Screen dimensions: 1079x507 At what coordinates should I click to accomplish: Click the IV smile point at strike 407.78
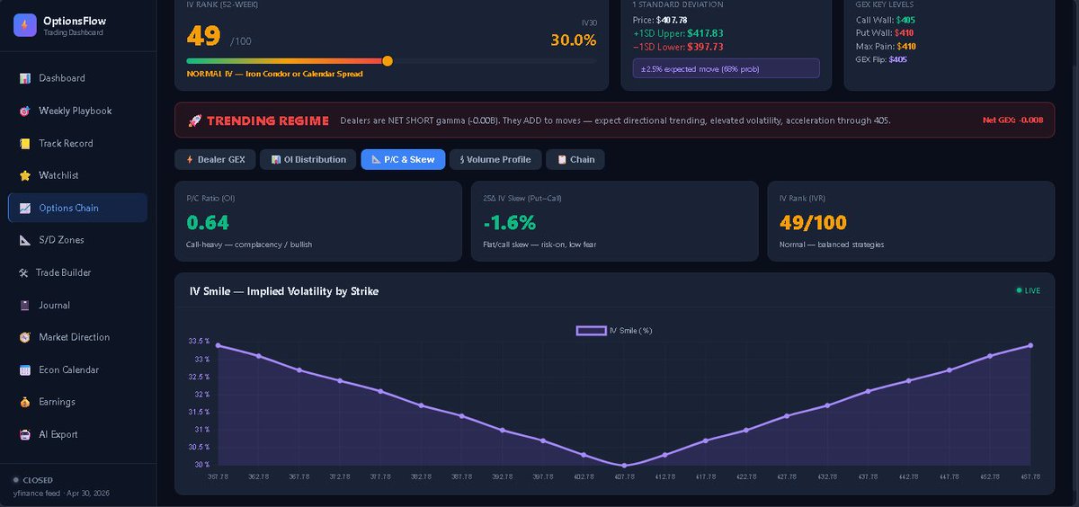click(624, 466)
